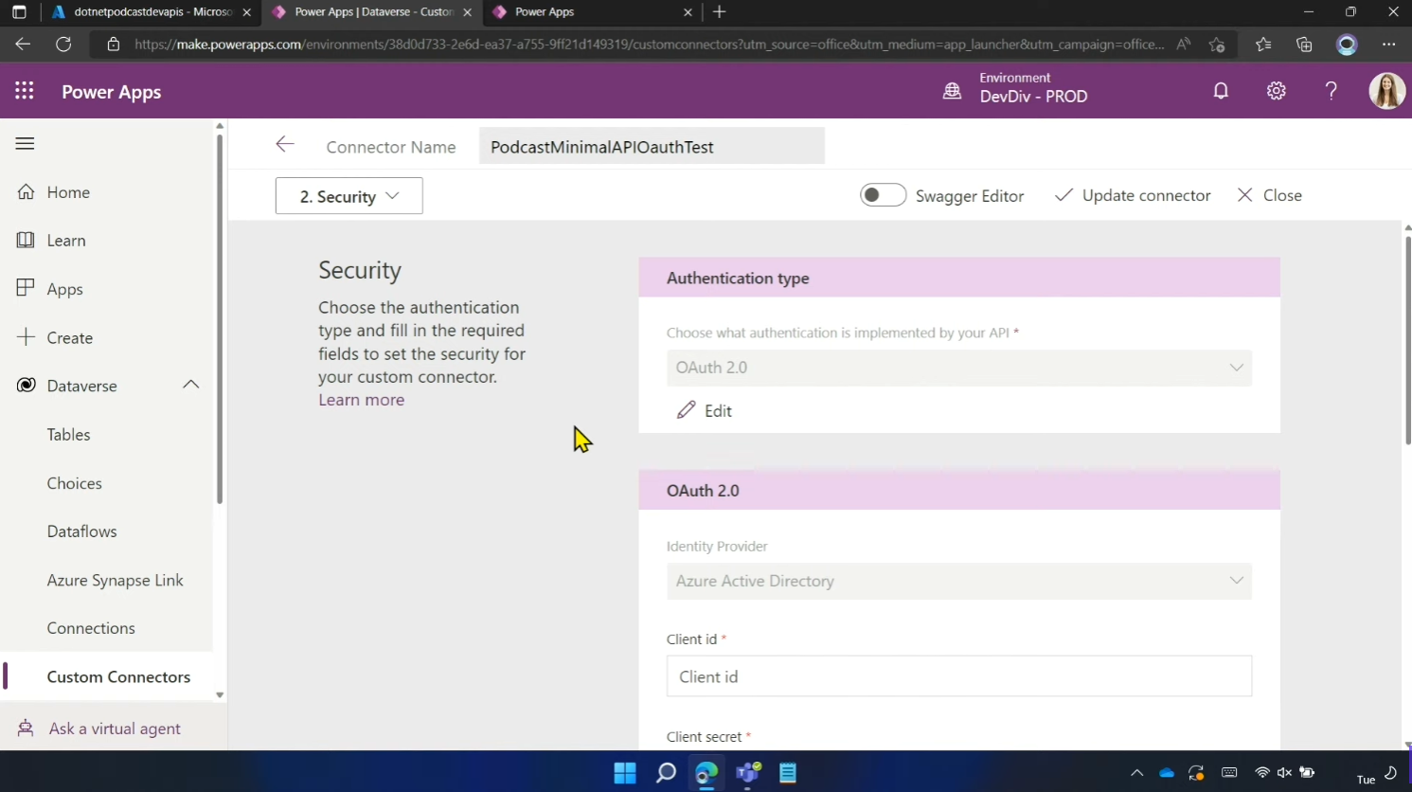Open the browser profile icon
1412x792 pixels.
pyautogui.click(x=1347, y=44)
